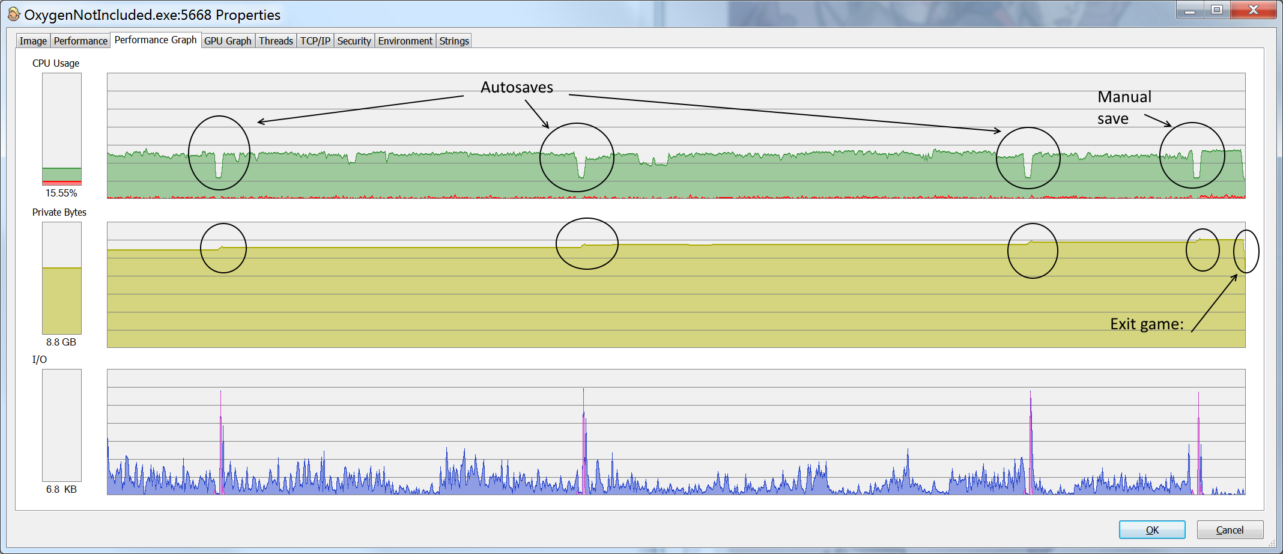The image size is (1283, 554).
Task: Open the GPU Graph tab
Action: (x=228, y=41)
